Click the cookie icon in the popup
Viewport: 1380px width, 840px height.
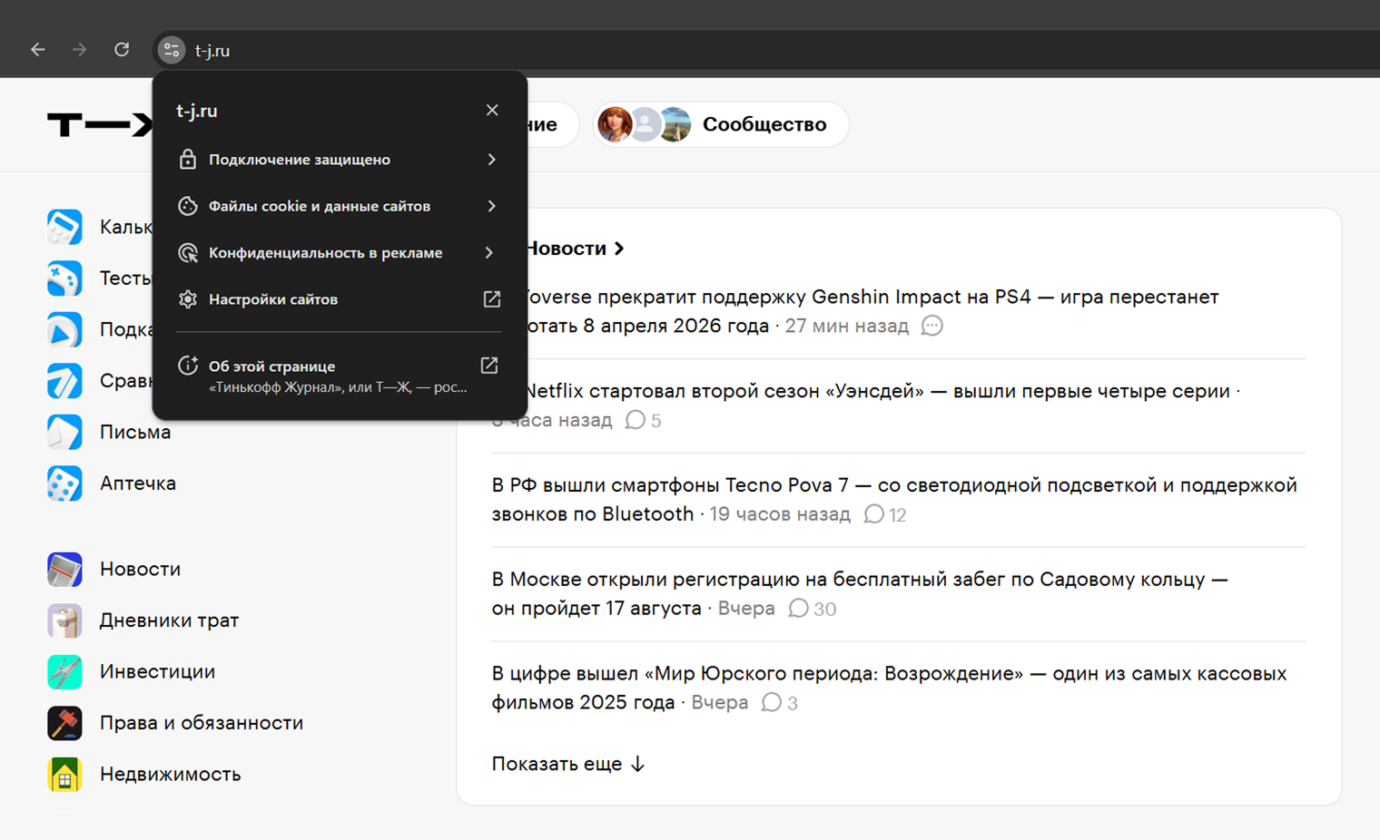pyautogui.click(x=188, y=206)
